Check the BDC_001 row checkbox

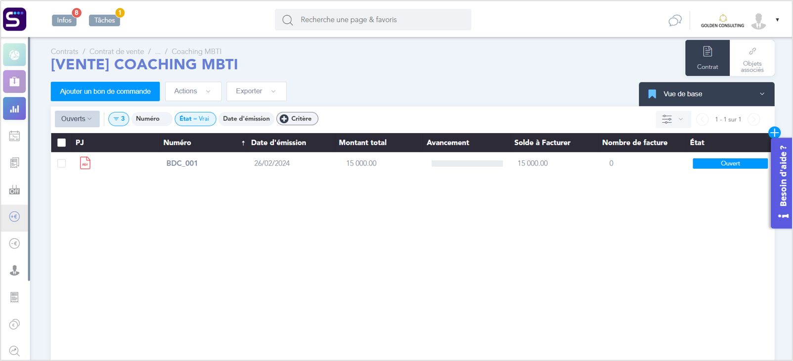pos(61,163)
